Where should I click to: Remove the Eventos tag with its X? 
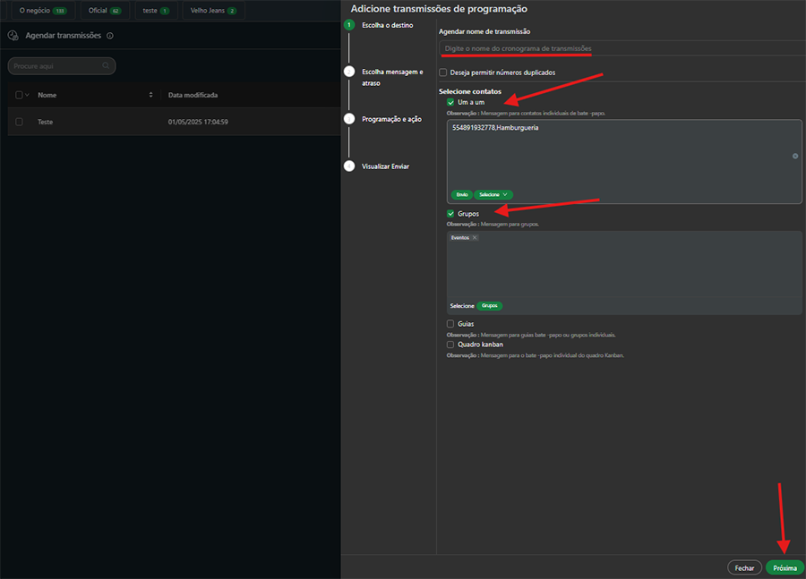(x=475, y=238)
